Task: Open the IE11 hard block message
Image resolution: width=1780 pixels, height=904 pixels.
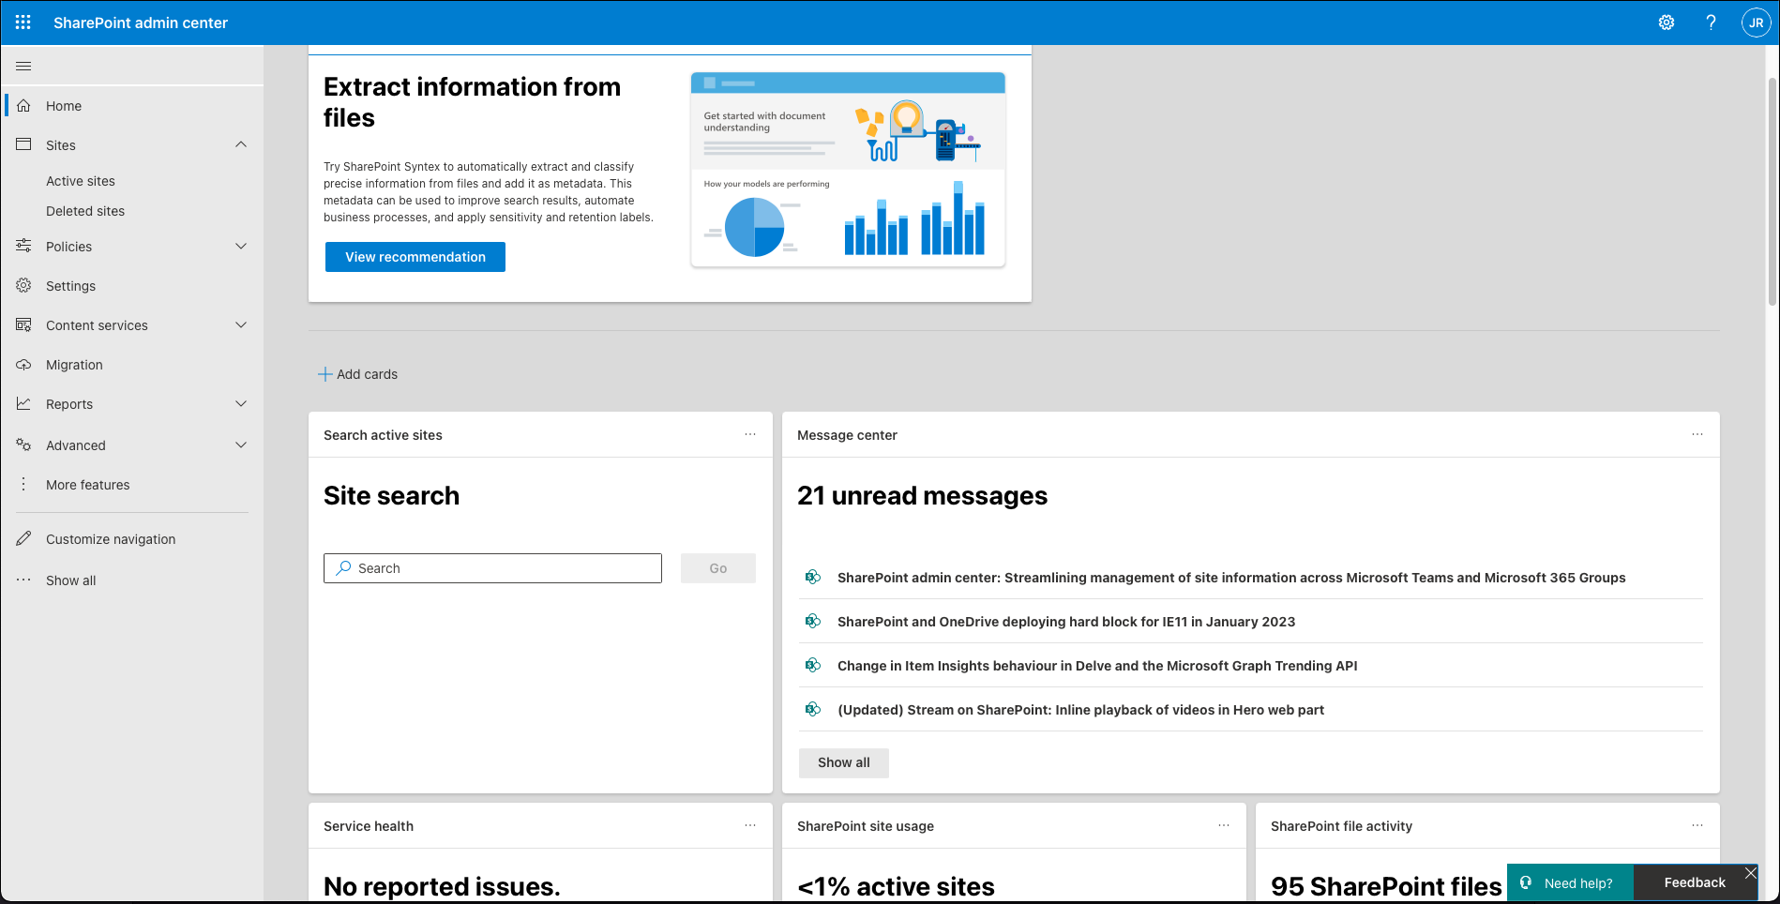Action: tap(1065, 622)
